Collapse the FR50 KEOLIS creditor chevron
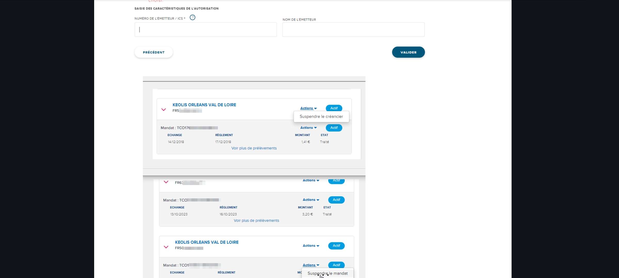Screen dimensions: 619x278 tap(166, 247)
